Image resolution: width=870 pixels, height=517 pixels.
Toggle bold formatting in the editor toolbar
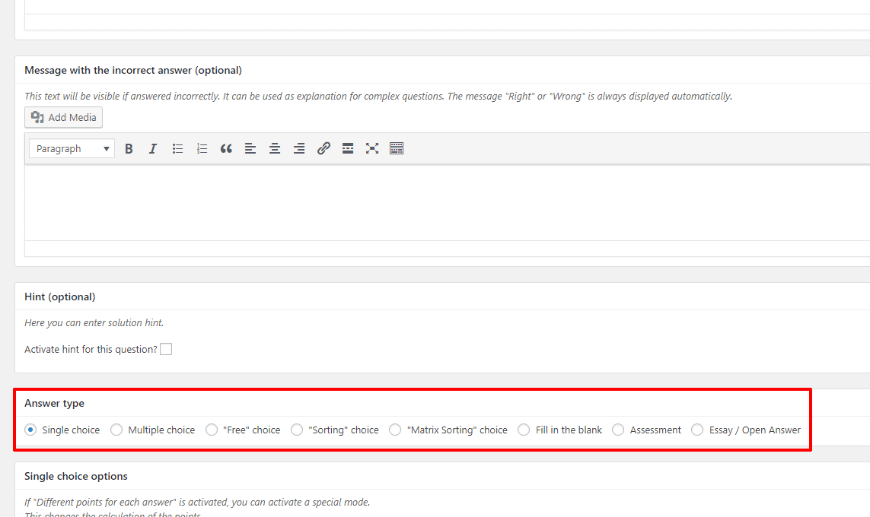[x=129, y=148]
